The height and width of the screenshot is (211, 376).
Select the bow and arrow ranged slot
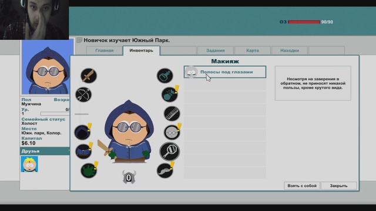pyautogui.click(x=83, y=94)
